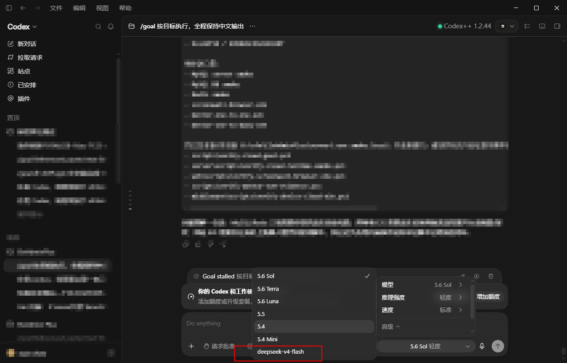Open the three-dot menu after the title
This screenshot has width=567, height=363.
[x=252, y=26]
